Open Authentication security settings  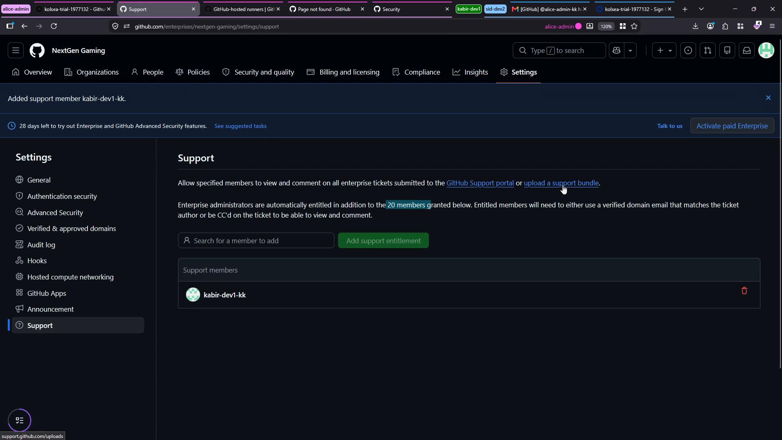tap(78, 196)
